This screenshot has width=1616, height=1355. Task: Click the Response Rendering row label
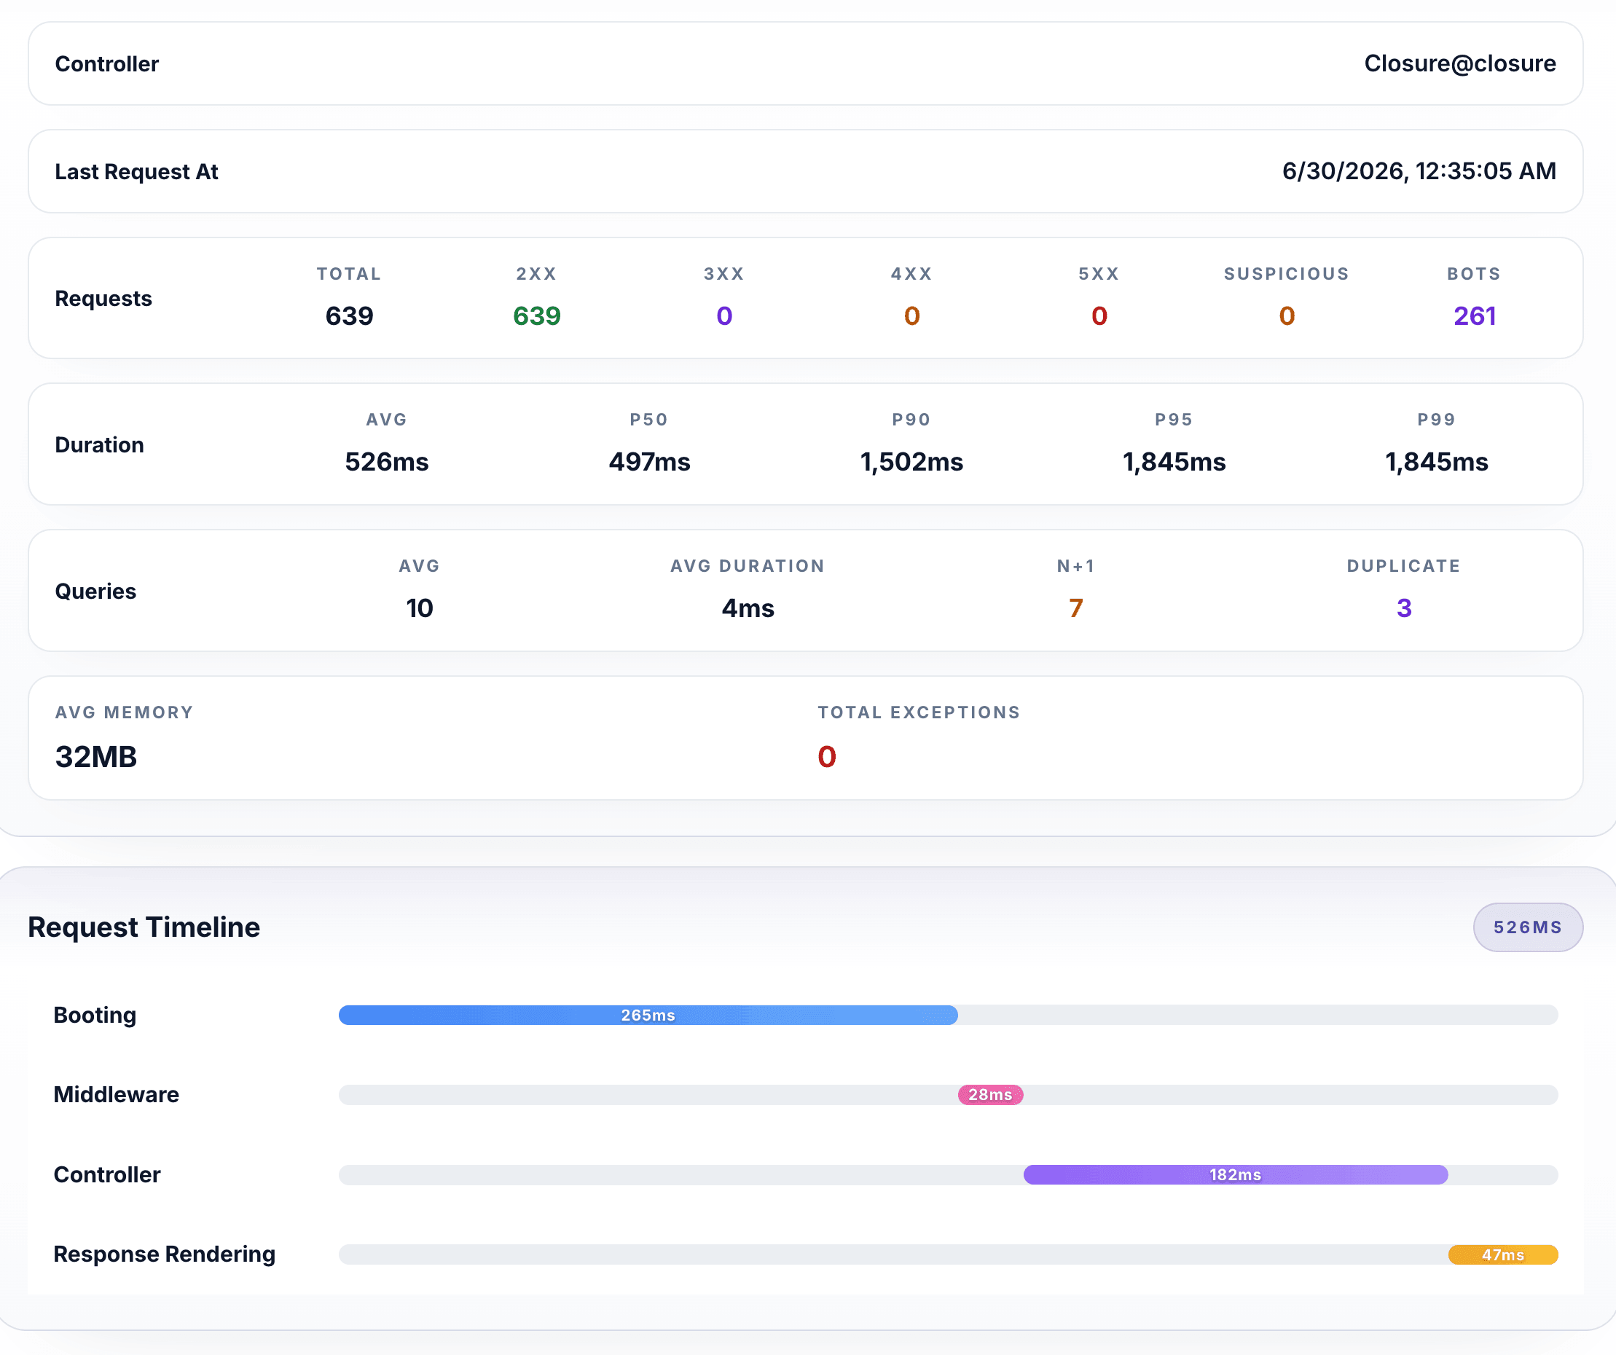coord(164,1254)
